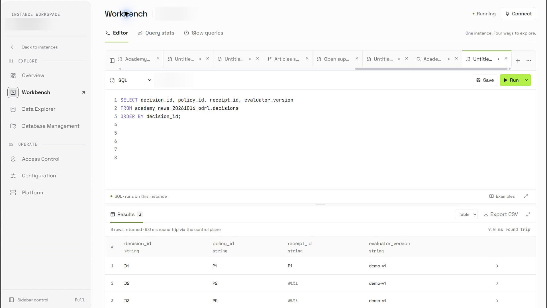The width and height of the screenshot is (547, 308).
Task: Select the Editor tab
Action: (117, 33)
